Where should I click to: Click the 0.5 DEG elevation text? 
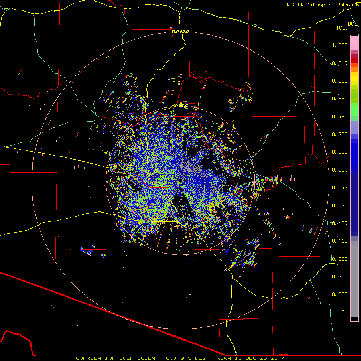tap(194, 358)
